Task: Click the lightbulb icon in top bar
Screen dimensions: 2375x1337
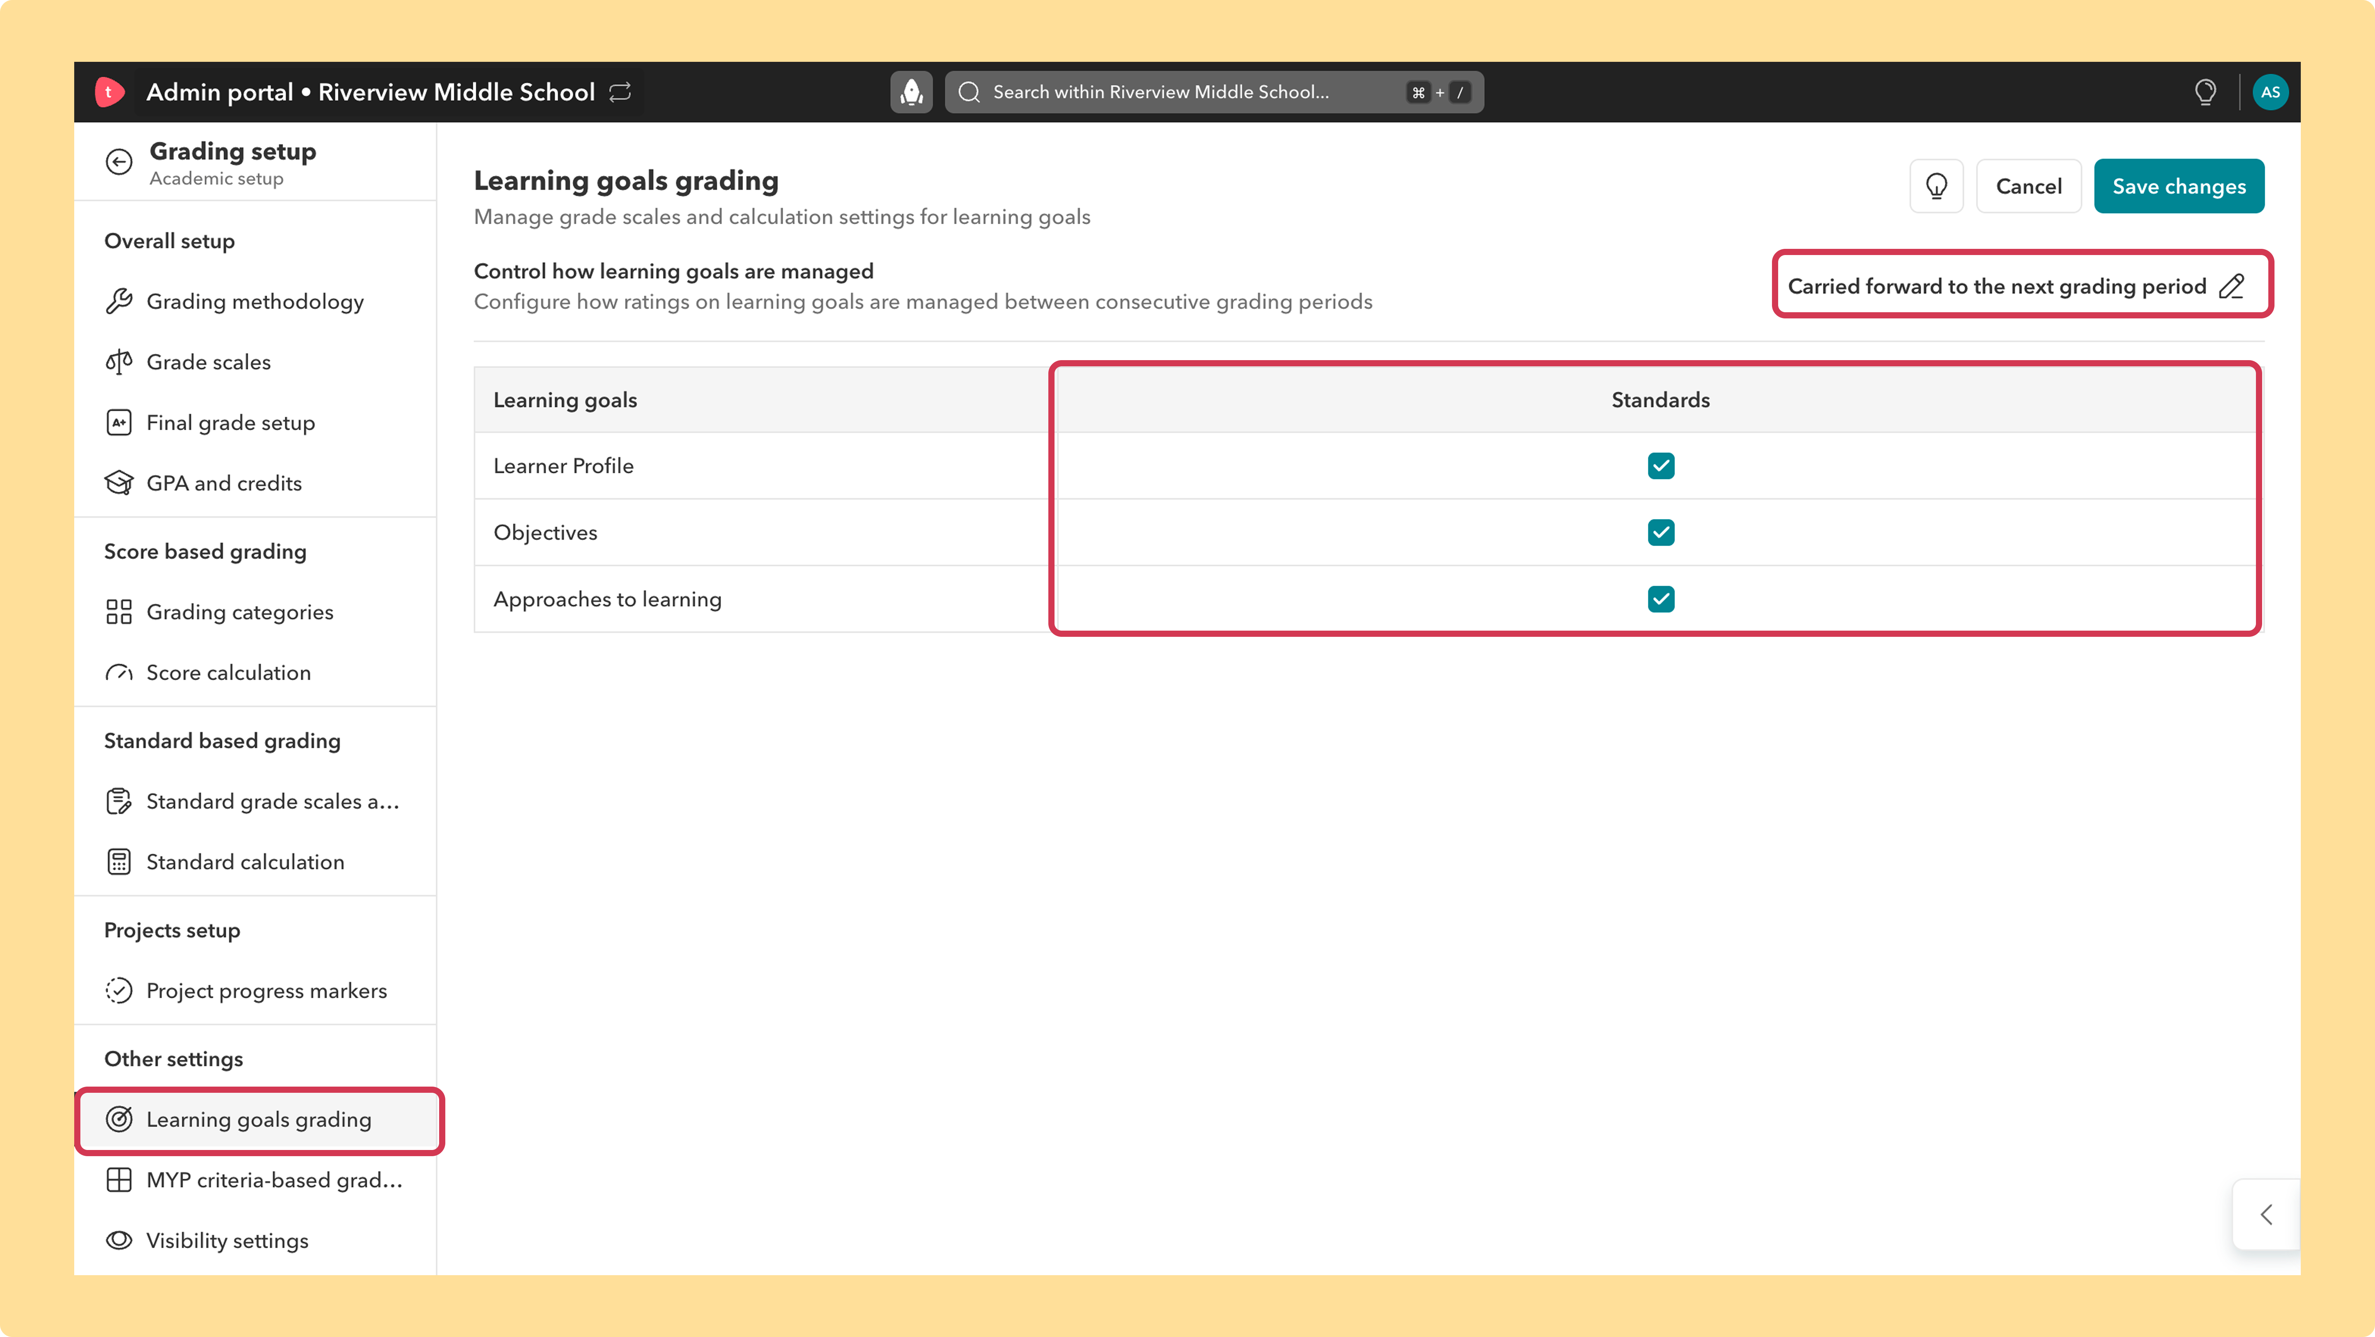Action: point(2205,92)
